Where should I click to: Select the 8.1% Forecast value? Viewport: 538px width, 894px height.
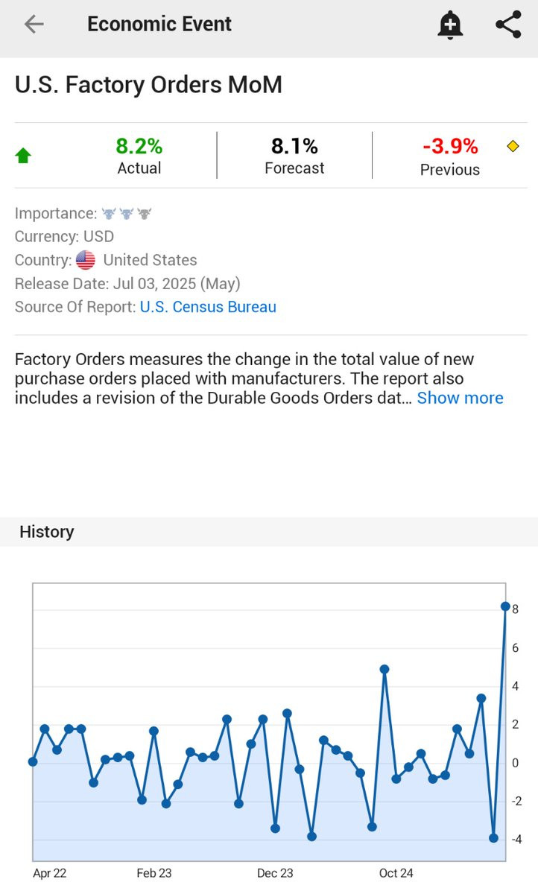(294, 145)
